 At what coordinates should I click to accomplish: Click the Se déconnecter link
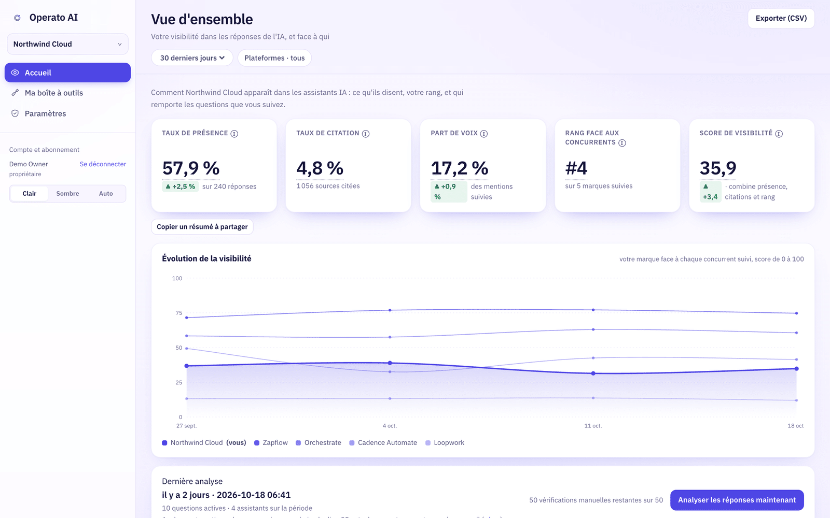[x=103, y=164]
